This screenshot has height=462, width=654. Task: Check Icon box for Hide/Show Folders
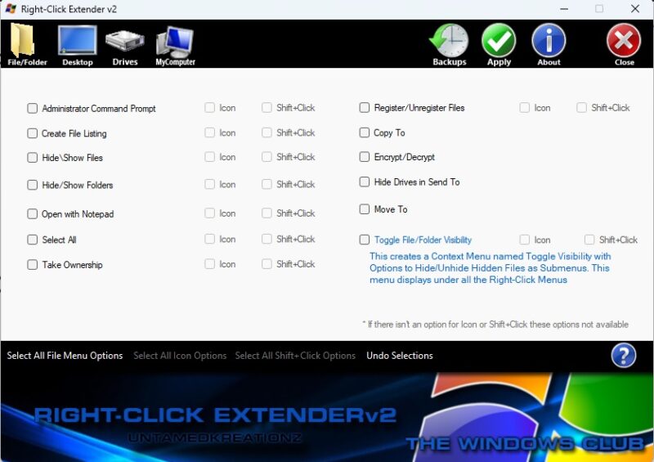(x=209, y=184)
